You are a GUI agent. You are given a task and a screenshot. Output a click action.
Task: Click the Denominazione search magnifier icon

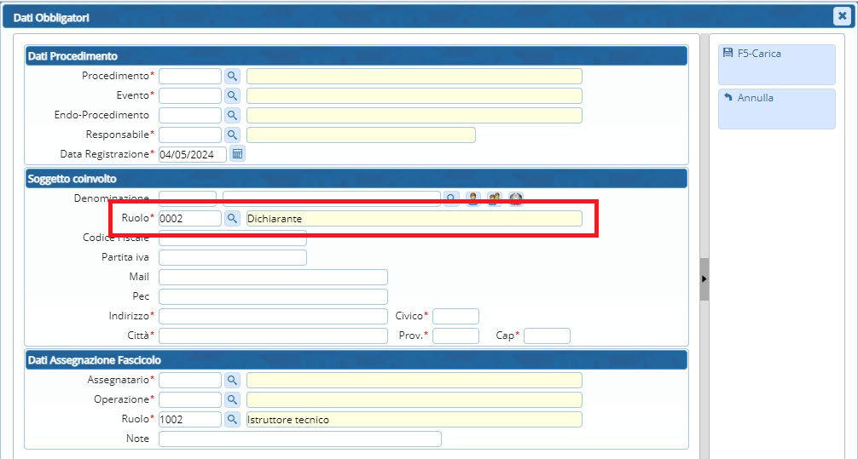pos(451,198)
